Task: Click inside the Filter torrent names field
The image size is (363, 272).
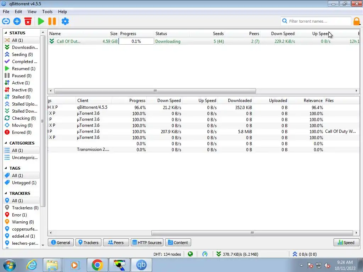Action: point(316,21)
